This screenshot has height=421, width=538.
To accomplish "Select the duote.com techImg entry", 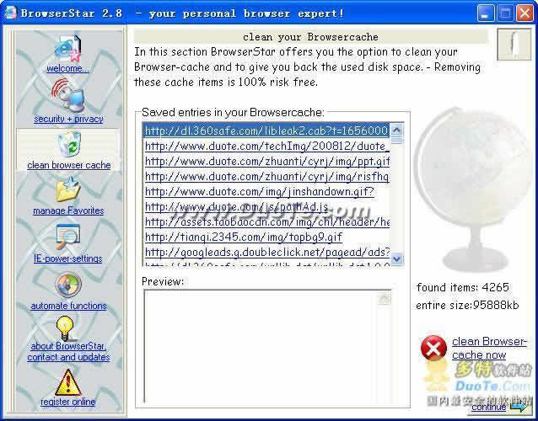I will pos(266,147).
